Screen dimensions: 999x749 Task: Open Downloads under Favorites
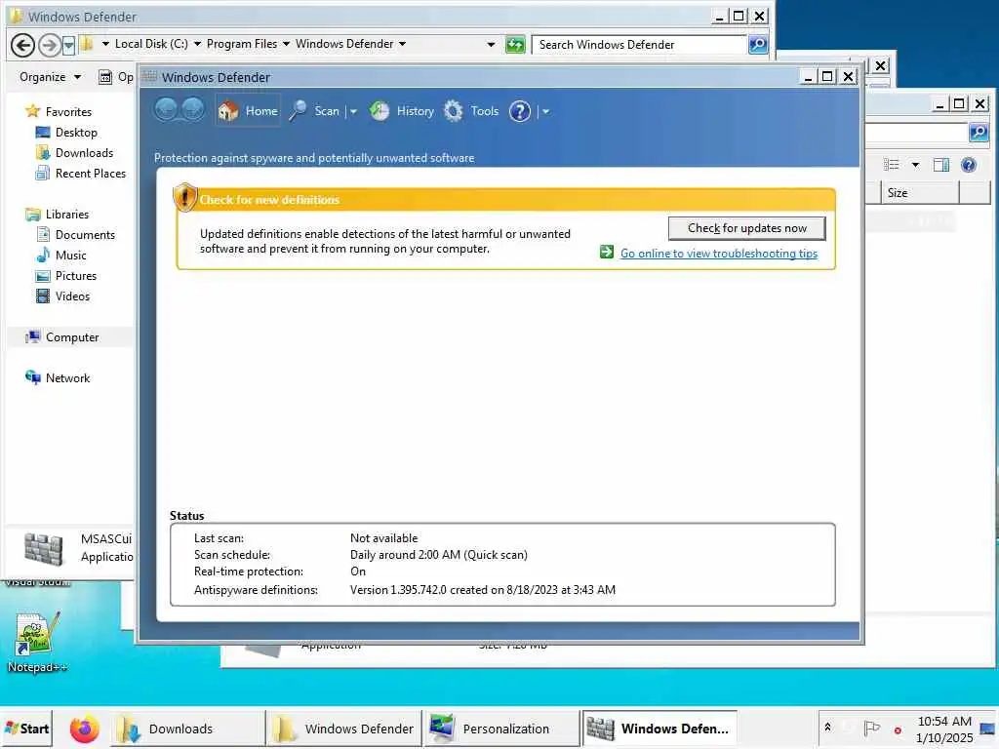coord(84,153)
